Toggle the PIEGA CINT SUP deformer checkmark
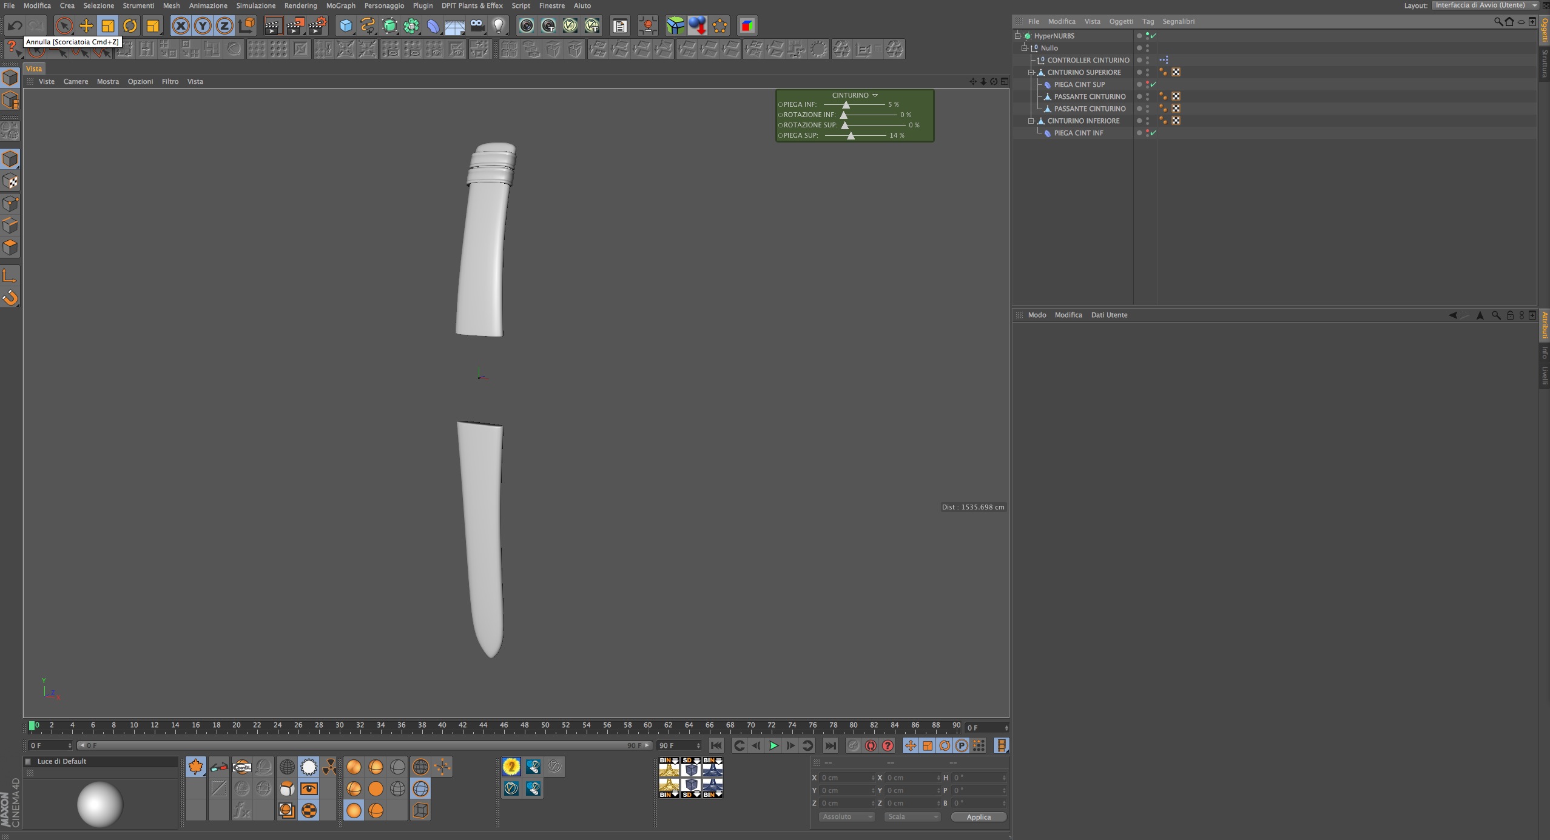Image resolution: width=1550 pixels, height=840 pixels. click(x=1153, y=84)
